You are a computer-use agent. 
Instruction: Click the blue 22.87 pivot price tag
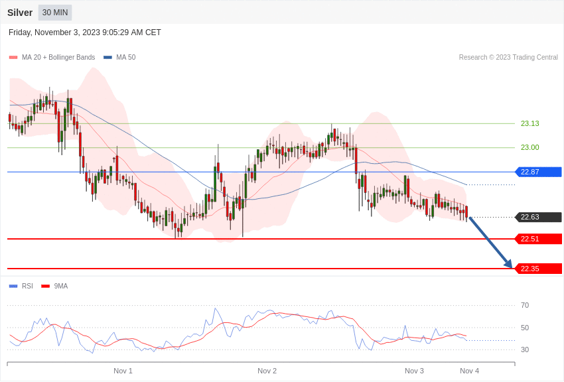(x=539, y=172)
